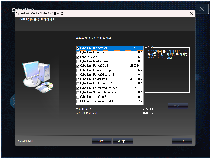
Task: Enable CyberLink Screen Recorder 4
Action: tap(77, 93)
